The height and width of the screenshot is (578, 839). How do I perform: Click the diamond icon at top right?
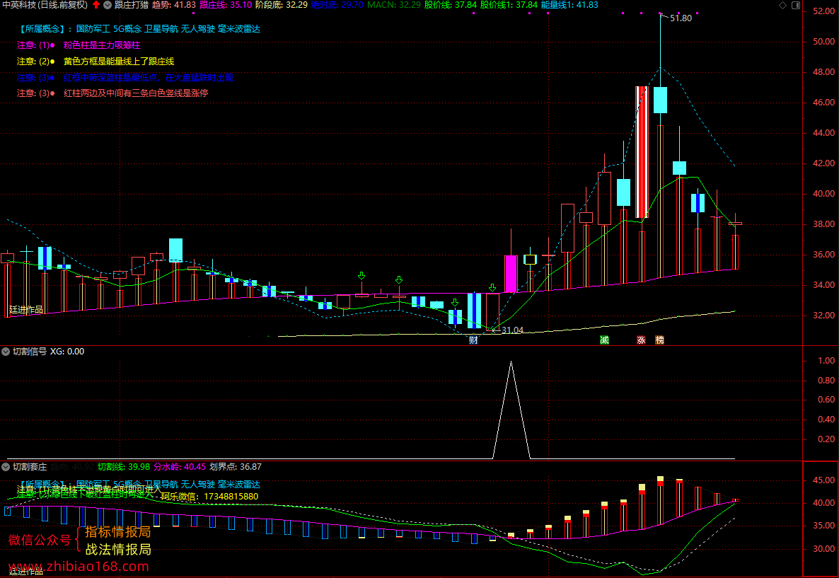[783, 6]
